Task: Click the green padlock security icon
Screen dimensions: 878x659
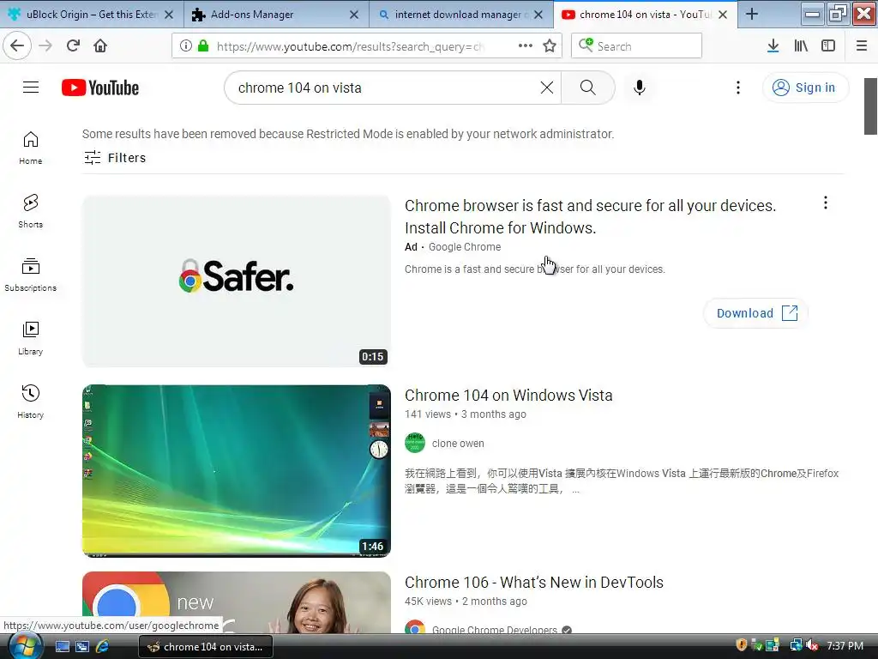Action: click(x=203, y=45)
